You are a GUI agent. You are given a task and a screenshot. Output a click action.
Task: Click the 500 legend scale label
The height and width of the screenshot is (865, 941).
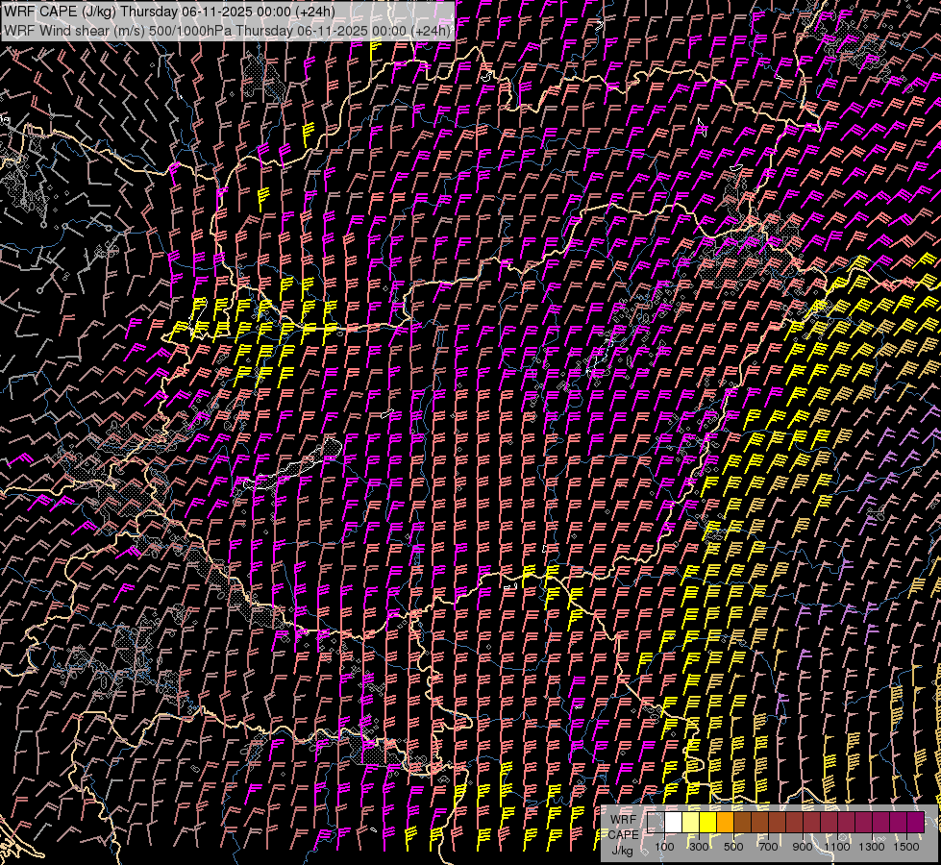pyautogui.click(x=733, y=847)
